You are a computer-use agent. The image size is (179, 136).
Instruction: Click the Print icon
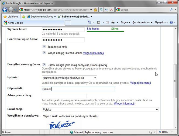pyautogui.click(x=113, y=22)
